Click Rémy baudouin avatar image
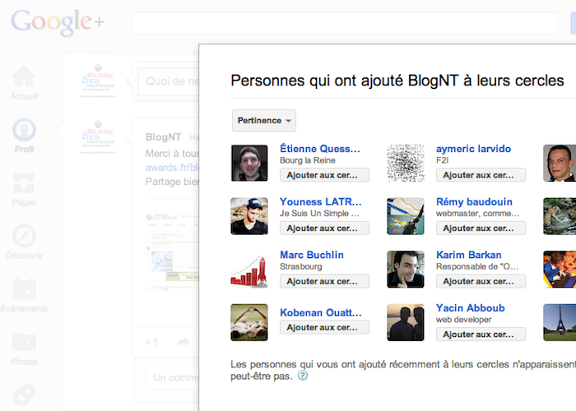 point(406,216)
